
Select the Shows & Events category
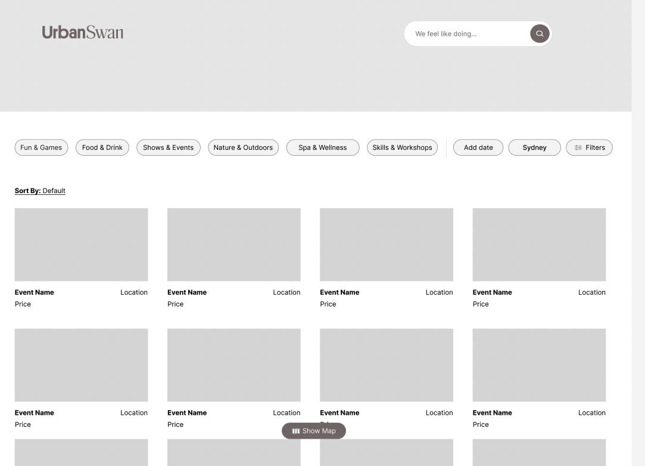pyautogui.click(x=168, y=147)
